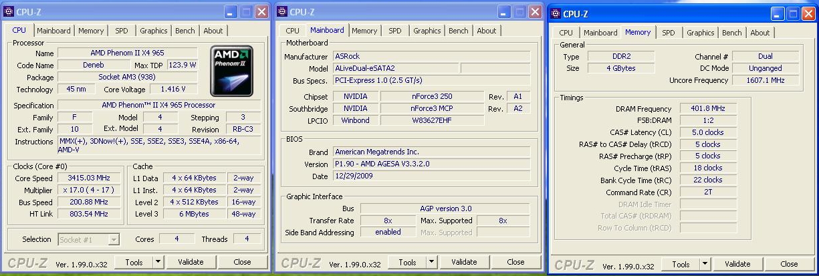819x276 pixels.
Task: Switch to SPD tab in the right Memory window
Action: pyautogui.click(x=669, y=33)
